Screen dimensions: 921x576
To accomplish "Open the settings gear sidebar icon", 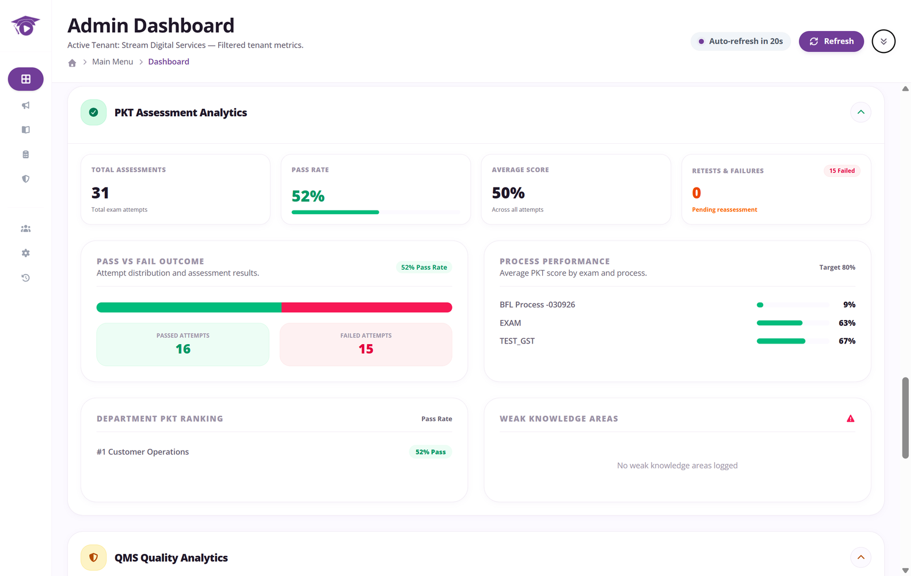I will pyautogui.click(x=25, y=253).
